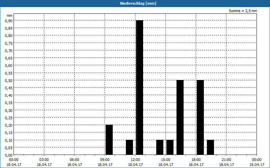This screenshot has height=168, width=270.
Task: Click the 0,10 y-axis label
Action: click(9, 140)
